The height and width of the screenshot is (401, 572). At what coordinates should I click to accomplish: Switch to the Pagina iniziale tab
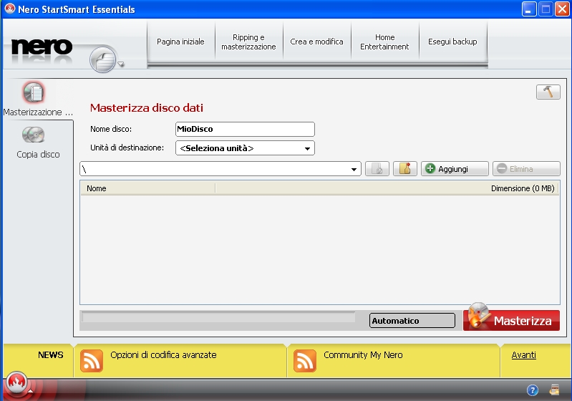(x=180, y=42)
